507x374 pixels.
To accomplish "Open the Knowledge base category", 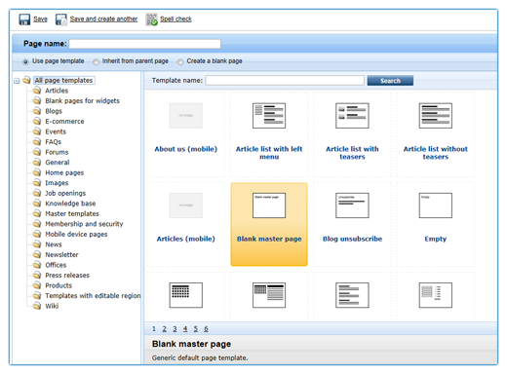I will [x=70, y=204].
